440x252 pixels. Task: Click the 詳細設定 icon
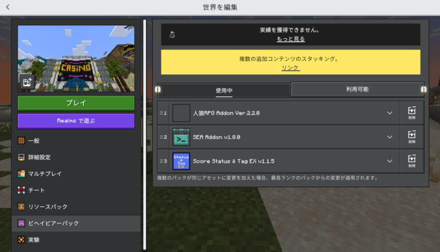(21, 157)
